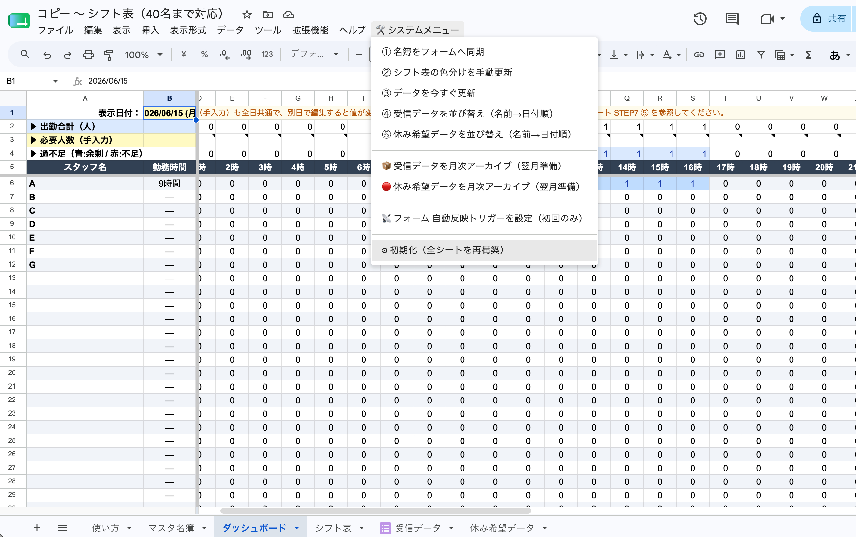Activate the paint format tool
The image size is (856, 537).
[x=108, y=55]
